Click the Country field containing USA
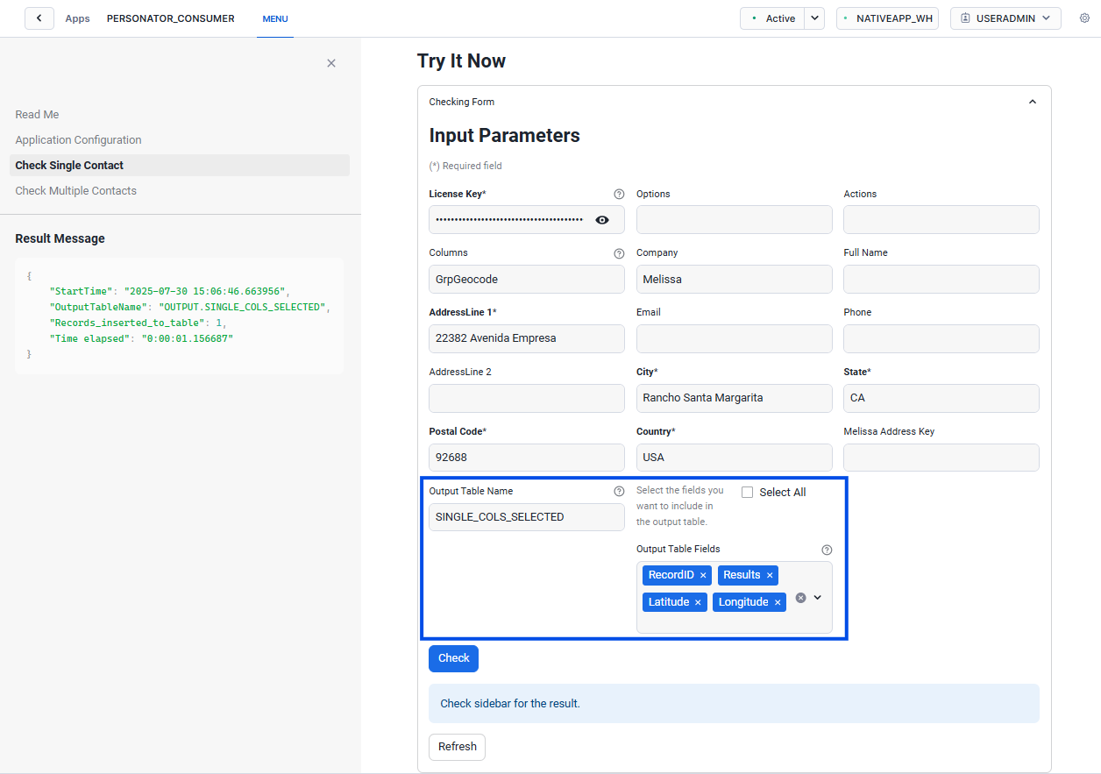Image resolution: width=1101 pixels, height=774 pixels. [x=735, y=458]
